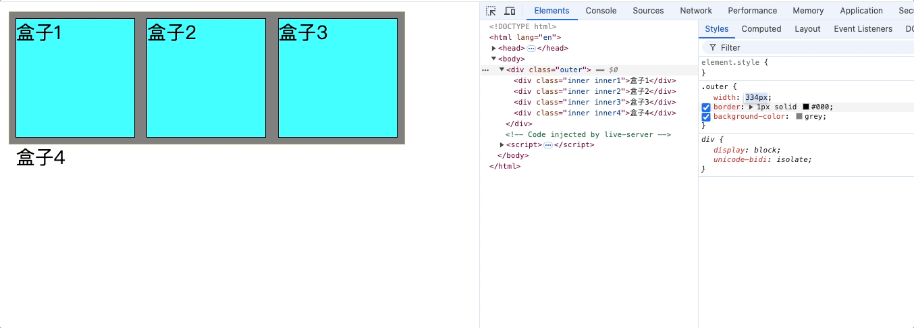The height and width of the screenshot is (328, 914).
Task: Open the Memory tab
Action: [x=808, y=11]
